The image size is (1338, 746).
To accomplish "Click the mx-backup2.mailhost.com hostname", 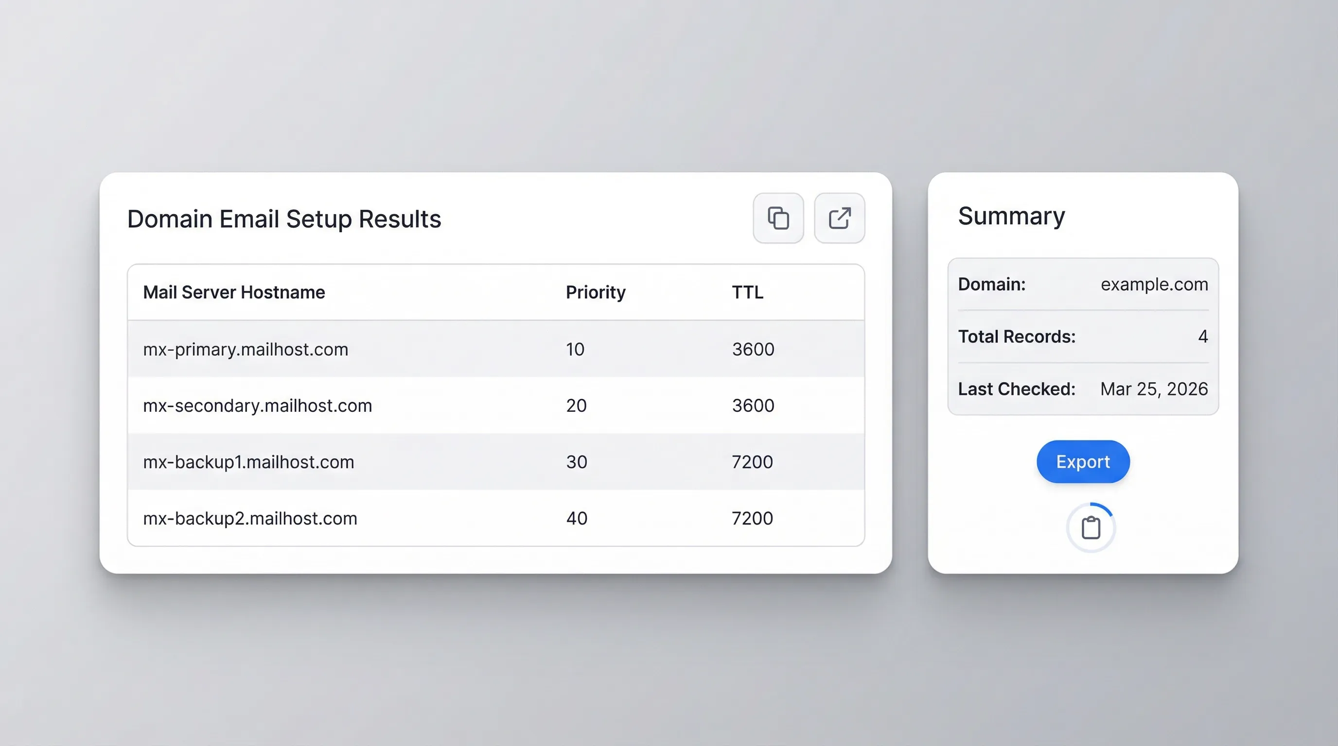I will (250, 518).
